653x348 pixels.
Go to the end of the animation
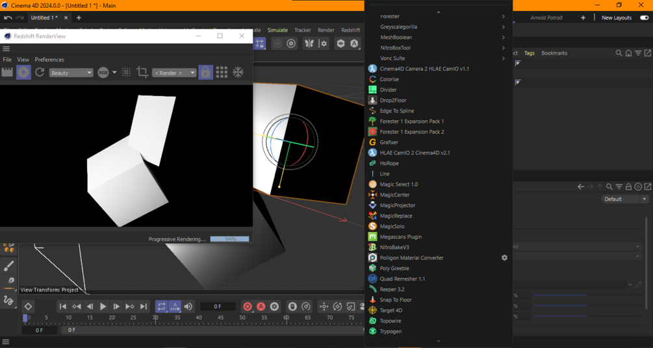click(143, 307)
